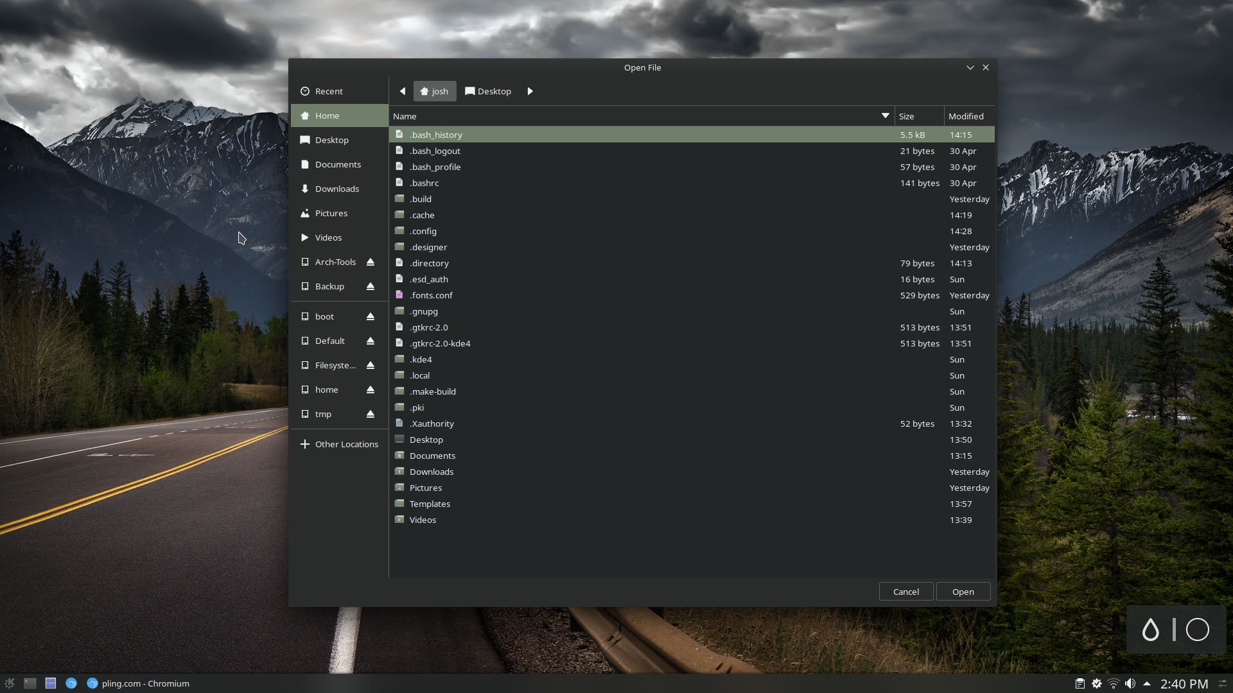Sort files by the Size column
This screenshot has height=693, width=1233.
pos(919,116)
